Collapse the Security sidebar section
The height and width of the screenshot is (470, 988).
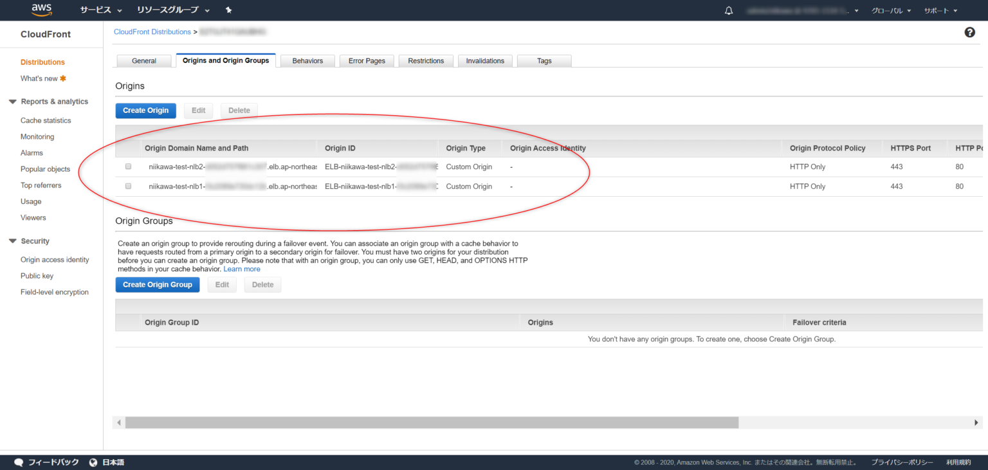(13, 241)
